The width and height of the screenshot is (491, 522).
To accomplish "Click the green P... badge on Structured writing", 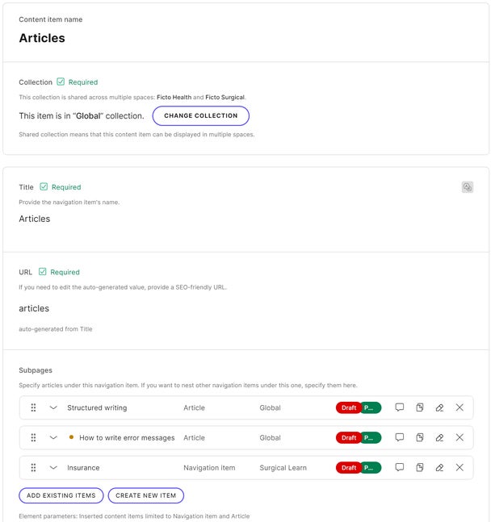I will pyautogui.click(x=371, y=407).
